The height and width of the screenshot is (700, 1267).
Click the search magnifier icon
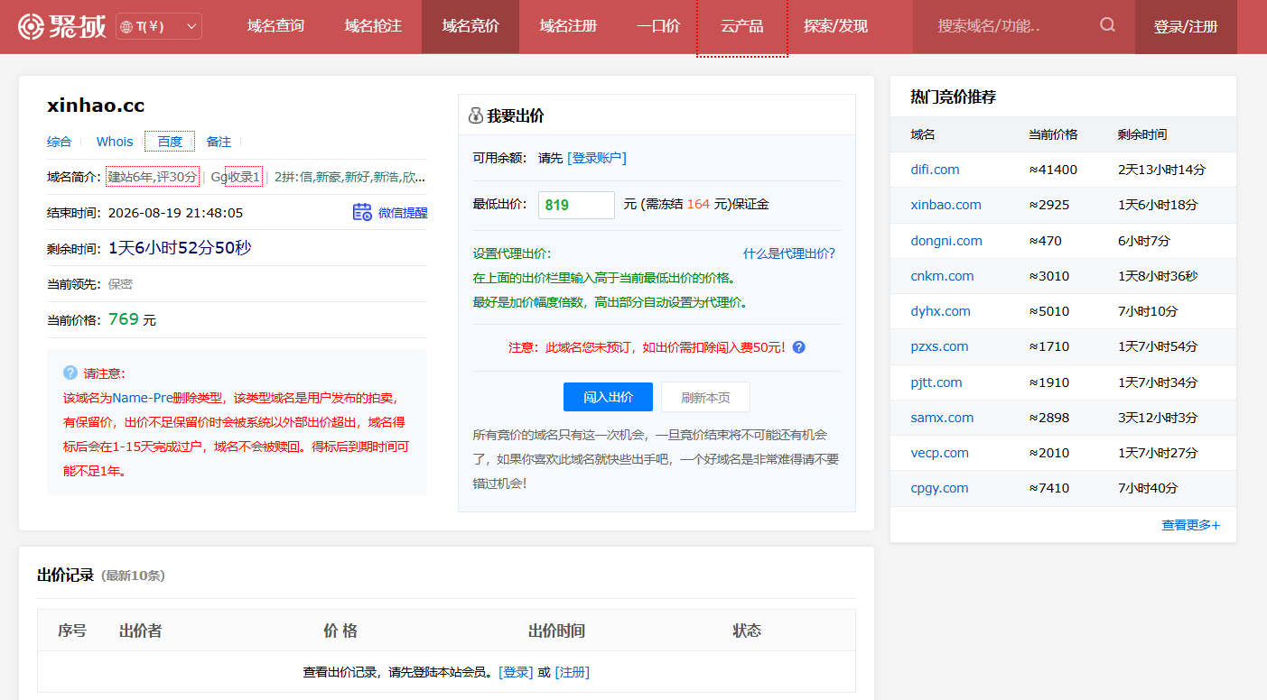[1107, 25]
